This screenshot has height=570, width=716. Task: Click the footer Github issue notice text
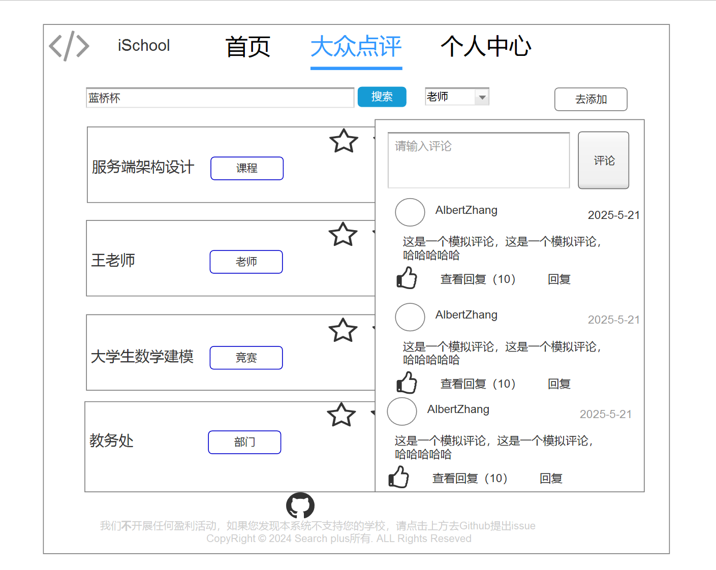(x=318, y=526)
